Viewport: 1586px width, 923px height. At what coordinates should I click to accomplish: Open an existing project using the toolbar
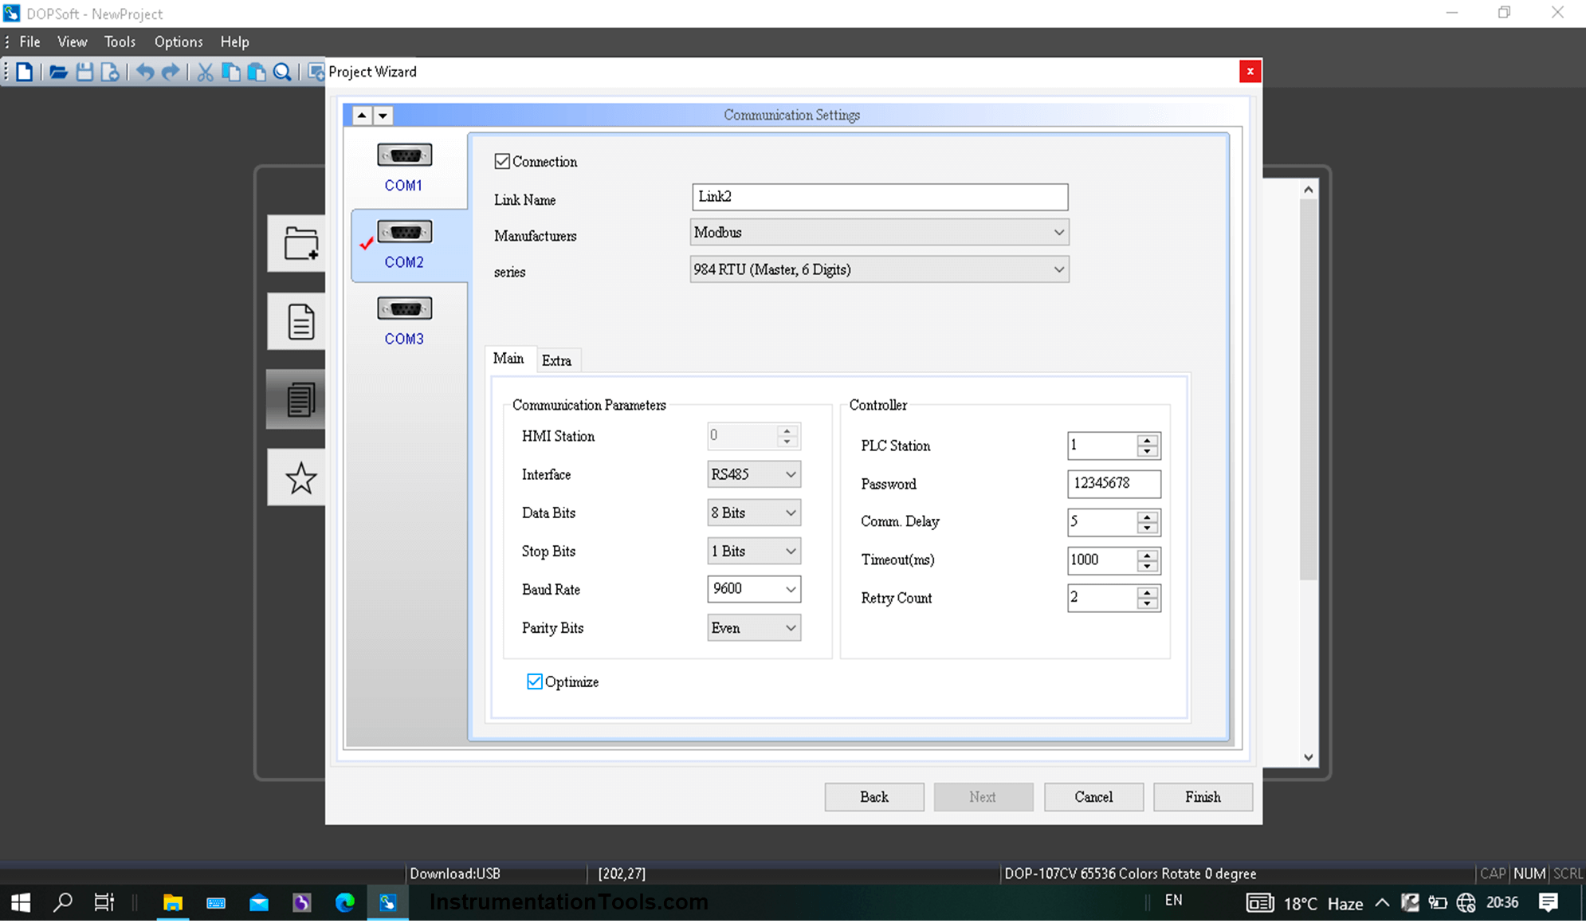pos(59,71)
